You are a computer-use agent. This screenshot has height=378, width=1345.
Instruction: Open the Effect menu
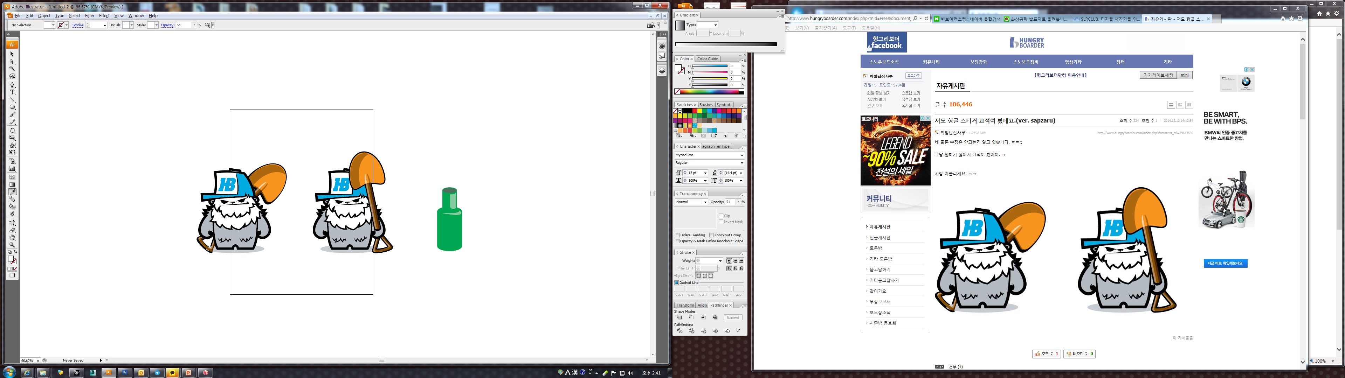[104, 16]
